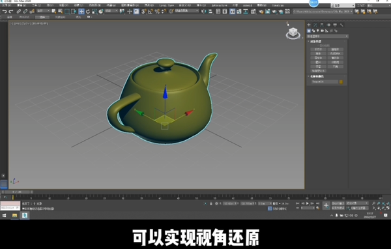Click the Select Object tool icon
The width and height of the screenshot is (391, 249).
click(53, 11)
